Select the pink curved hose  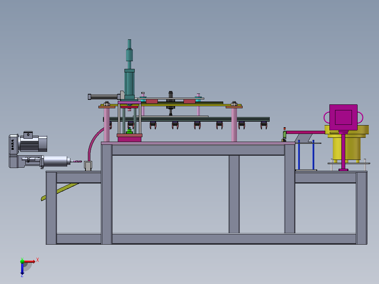(x=94, y=143)
